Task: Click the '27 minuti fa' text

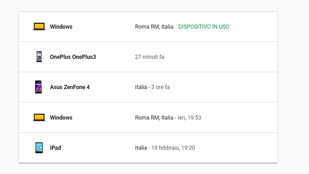Action: (x=150, y=57)
